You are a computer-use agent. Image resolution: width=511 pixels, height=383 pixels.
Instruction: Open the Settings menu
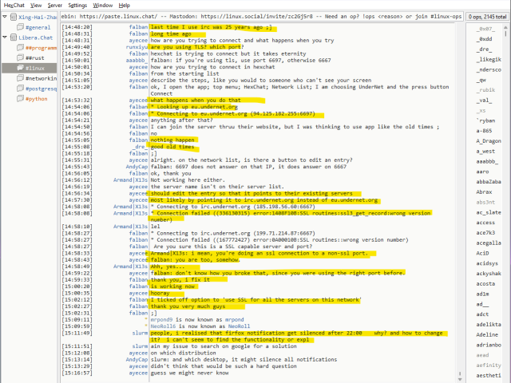(x=77, y=6)
